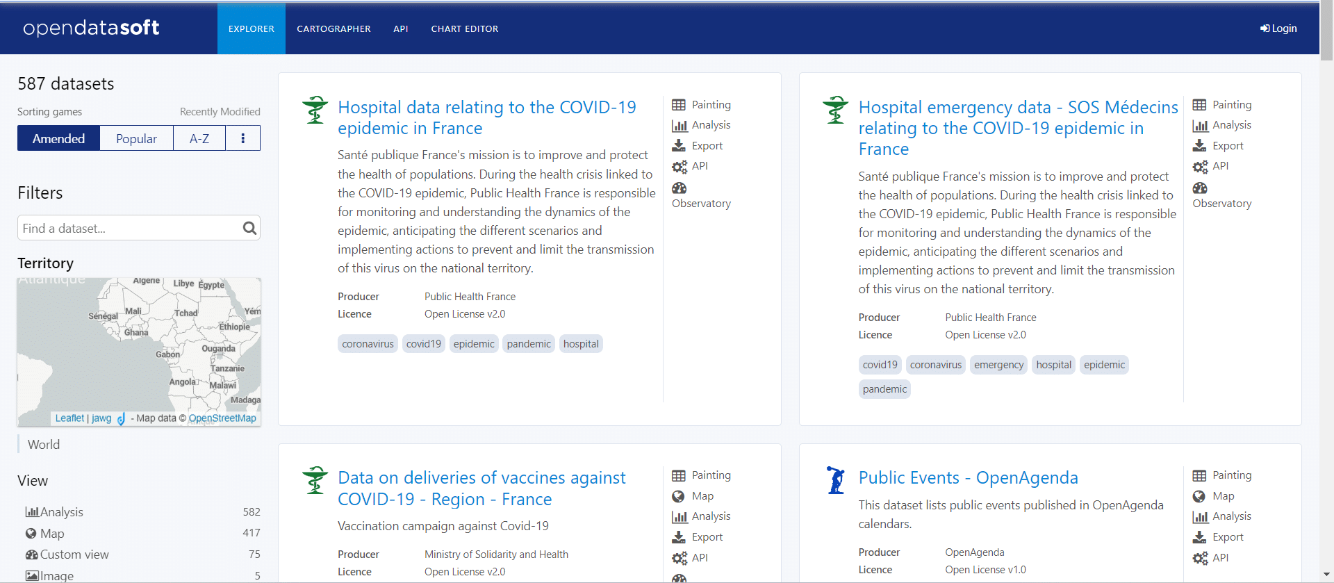Viewport: 1334px width, 583px height.
Task: Open more sorting options (three dots)
Action: click(x=242, y=138)
